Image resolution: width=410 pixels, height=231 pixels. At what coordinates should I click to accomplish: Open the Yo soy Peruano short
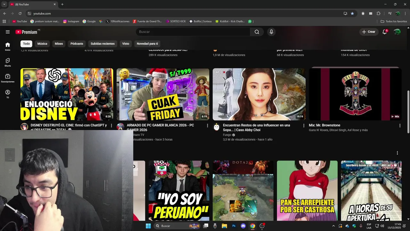click(x=179, y=191)
